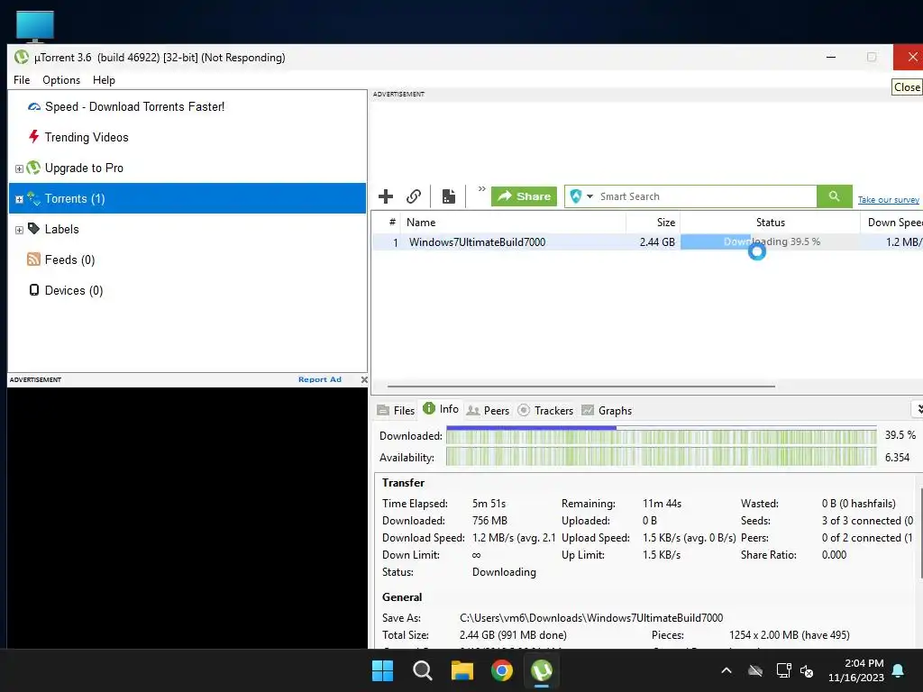Click the muted volume tray icon
Image resolution: width=923 pixels, height=692 pixels.
[807, 670]
